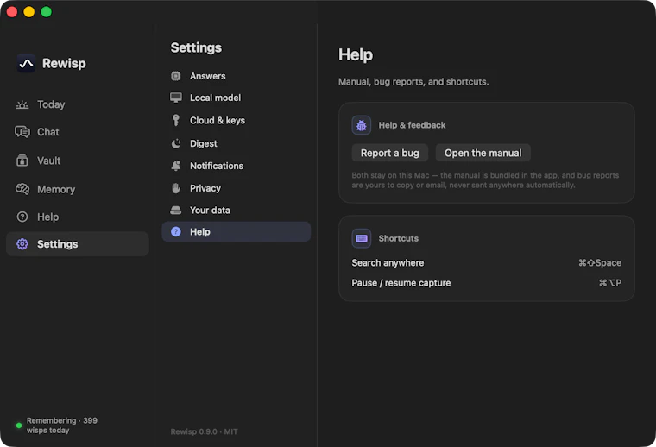
Task: Click the Pause / resume capture row
Action: click(486, 283)
